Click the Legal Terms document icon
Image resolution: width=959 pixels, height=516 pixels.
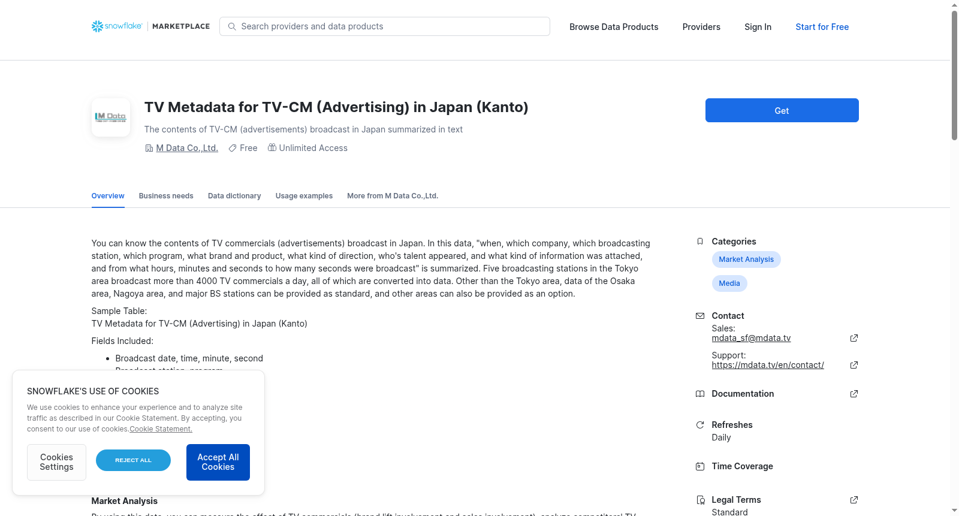point(700,500)
